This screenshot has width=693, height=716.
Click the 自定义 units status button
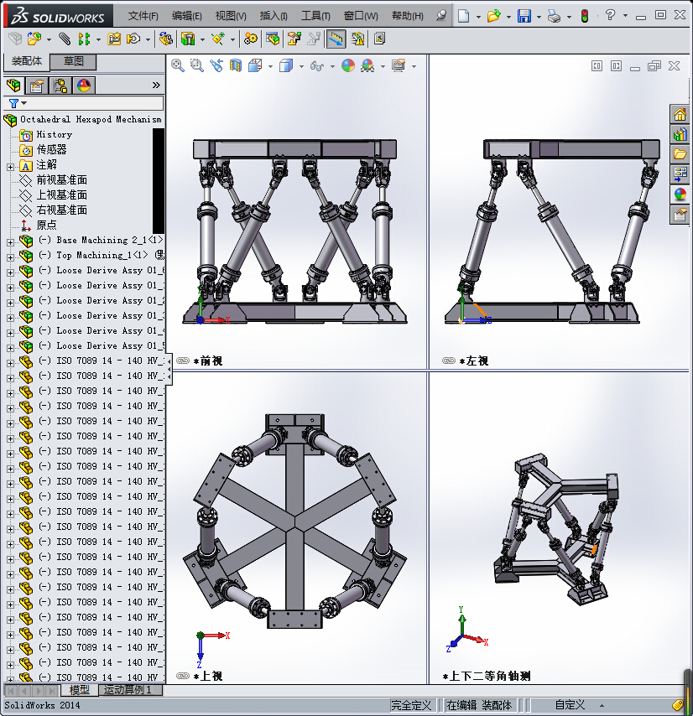pyautogui.click(x=570, y=705)
